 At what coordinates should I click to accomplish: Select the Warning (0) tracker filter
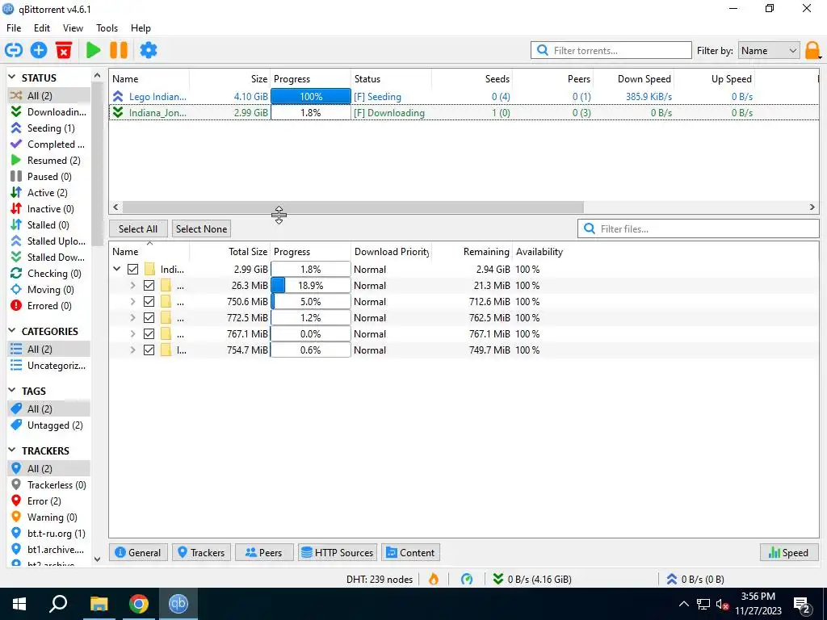pyautogui.click(x=48, y=517)
